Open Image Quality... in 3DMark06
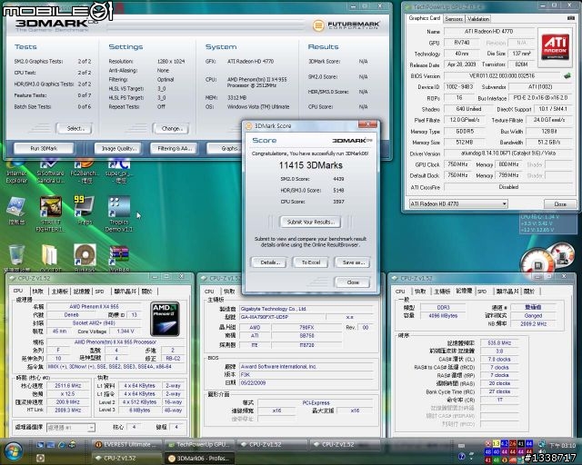 click(x=119, y=148)
